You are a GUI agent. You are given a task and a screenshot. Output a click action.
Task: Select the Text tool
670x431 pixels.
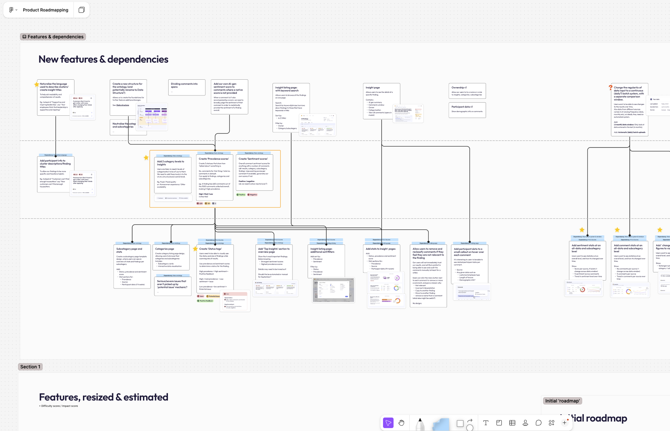(486, 423)
